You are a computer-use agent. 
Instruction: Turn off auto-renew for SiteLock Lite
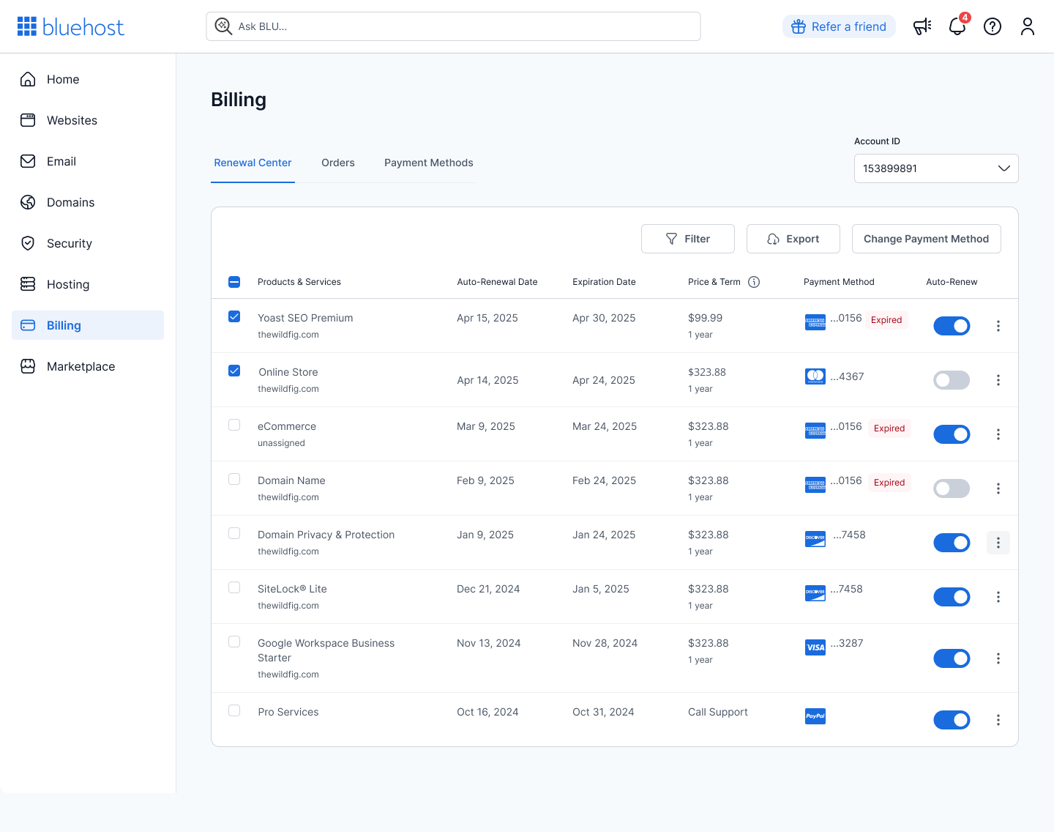click(952, 597)
